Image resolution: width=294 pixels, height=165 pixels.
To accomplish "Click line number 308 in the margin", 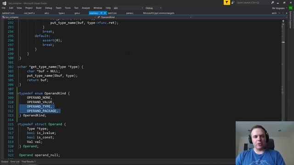I will [11, 93].
